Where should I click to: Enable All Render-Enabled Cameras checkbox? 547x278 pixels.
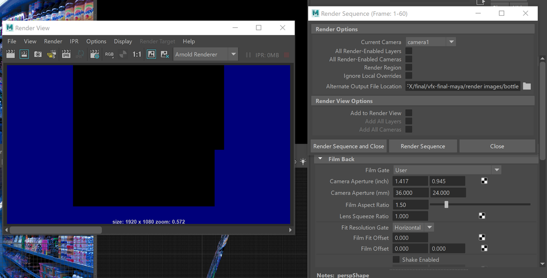pos(409,60)
